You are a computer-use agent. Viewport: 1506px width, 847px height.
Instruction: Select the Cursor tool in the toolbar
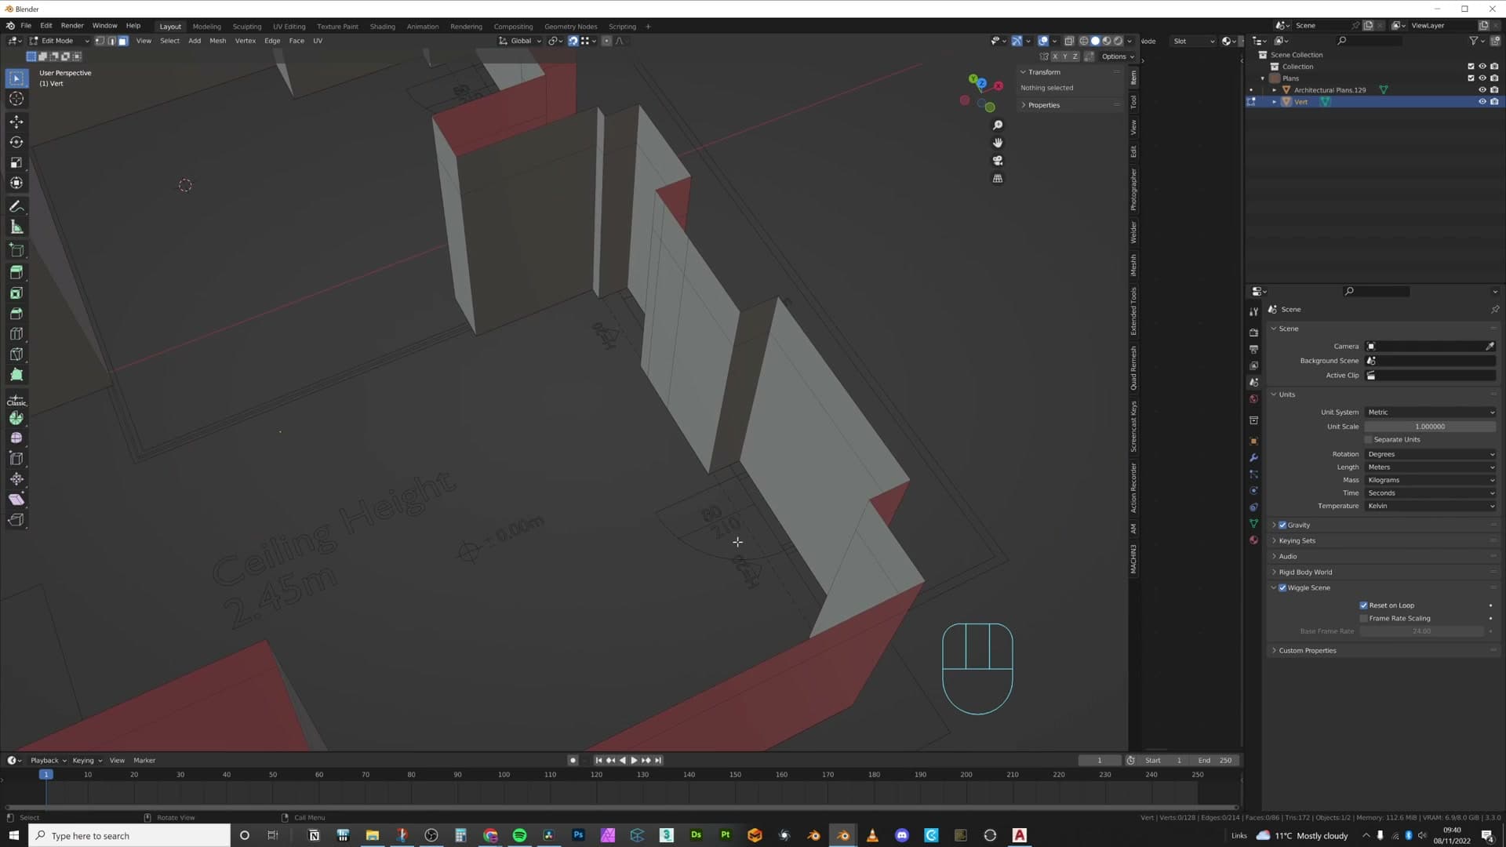point(16,99)
